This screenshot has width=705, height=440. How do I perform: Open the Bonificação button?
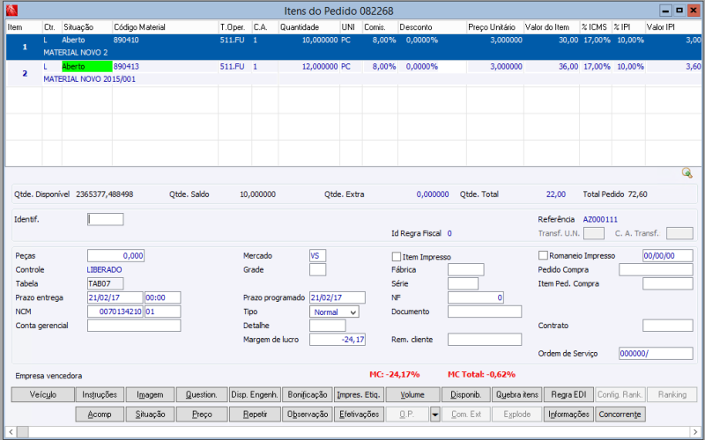click(306, 395)
